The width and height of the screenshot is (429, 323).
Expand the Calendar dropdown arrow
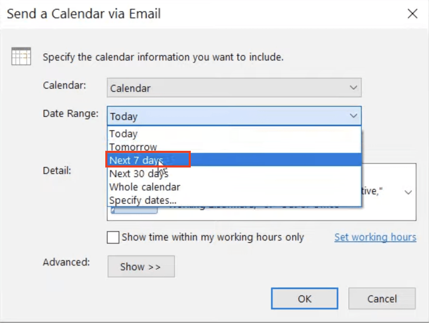coord(353,88)
